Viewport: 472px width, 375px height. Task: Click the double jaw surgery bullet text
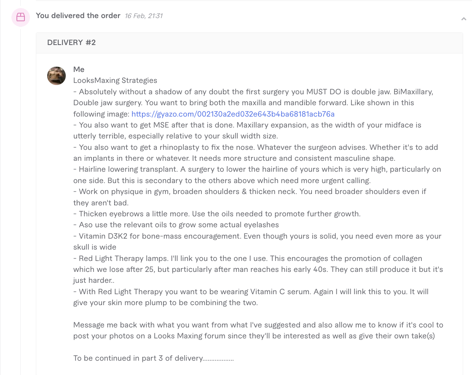(253, 103)
